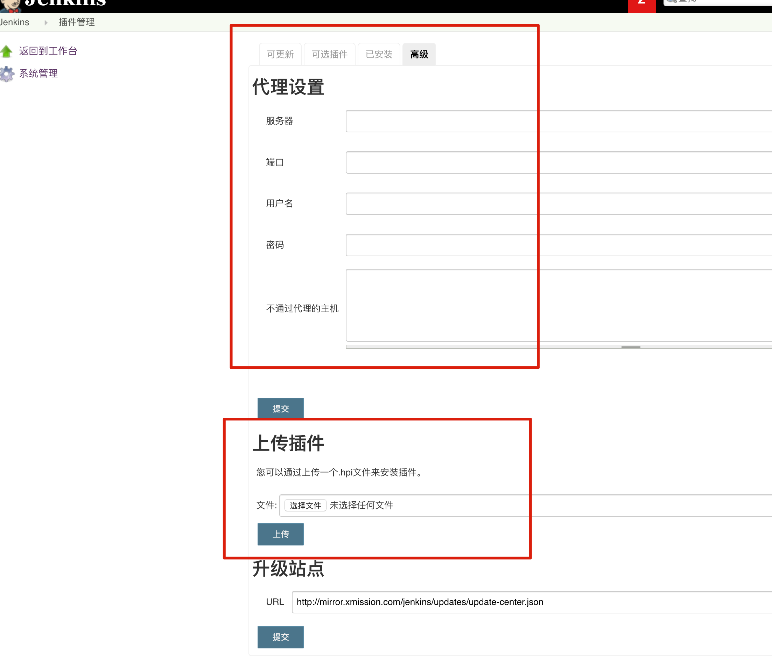Click the 代理设置 heading

(x=288, y=87)
